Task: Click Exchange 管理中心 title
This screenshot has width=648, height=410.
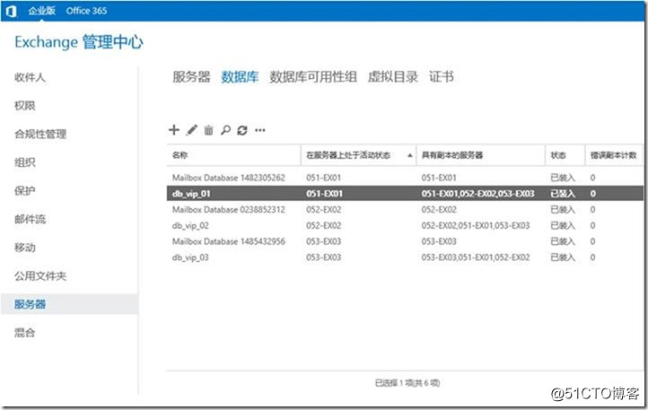Action: click(79, 42)
